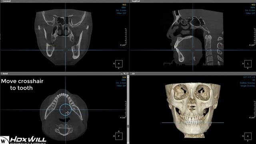Click the MPR label in Axial panel
The image size is (256, 144).
click(x=124, y=80)
